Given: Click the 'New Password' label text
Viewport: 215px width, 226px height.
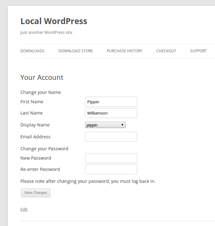Looking at the screenshot, I should pos(36,158).
